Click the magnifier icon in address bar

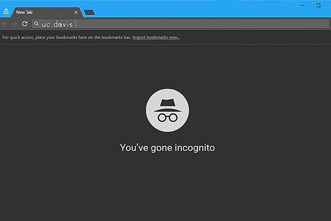click(36, 24)
